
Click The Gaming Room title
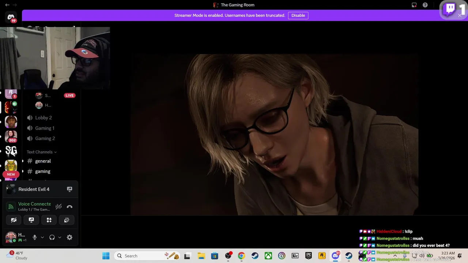(x=238, y=5)
